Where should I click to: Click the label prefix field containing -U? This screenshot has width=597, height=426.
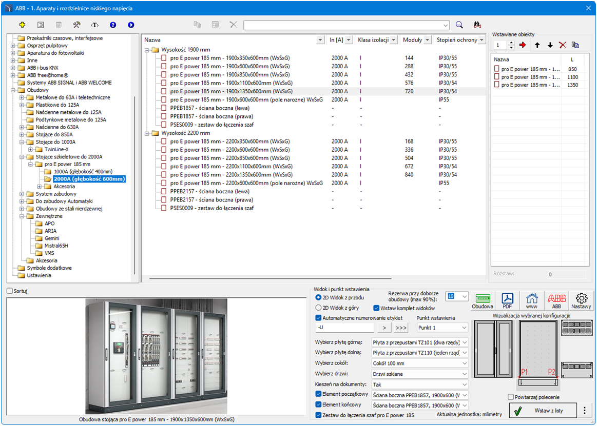pos(344,328)
